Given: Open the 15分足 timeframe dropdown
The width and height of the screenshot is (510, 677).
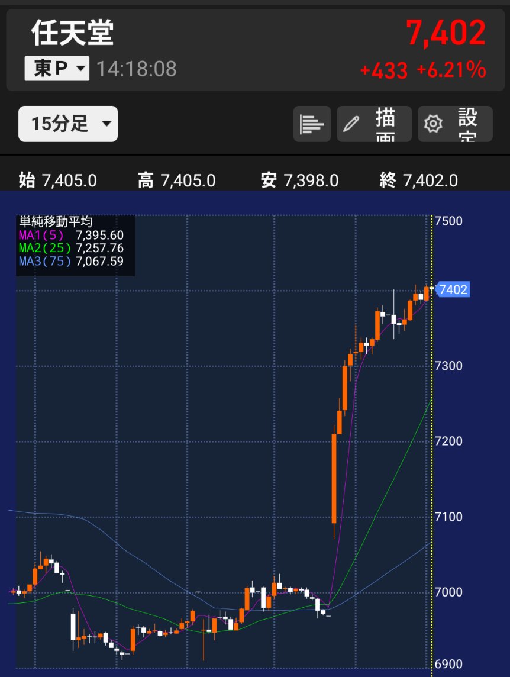Looking at the screenshot, I should click(x=68, y=124).
